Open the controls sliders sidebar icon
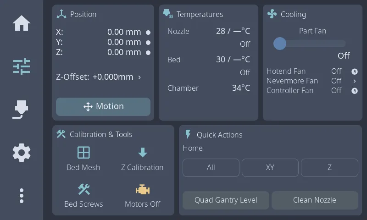Screen dimensions: 367x220 (21, 66)
